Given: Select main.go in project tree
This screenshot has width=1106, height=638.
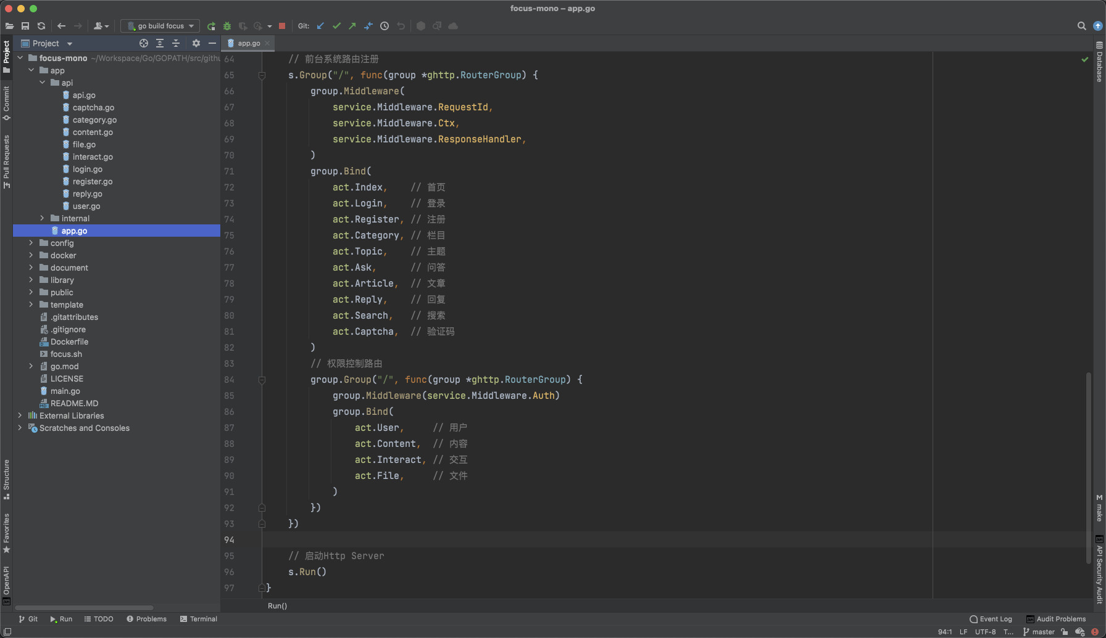Looking at the screenshot, I should (65, 391).
